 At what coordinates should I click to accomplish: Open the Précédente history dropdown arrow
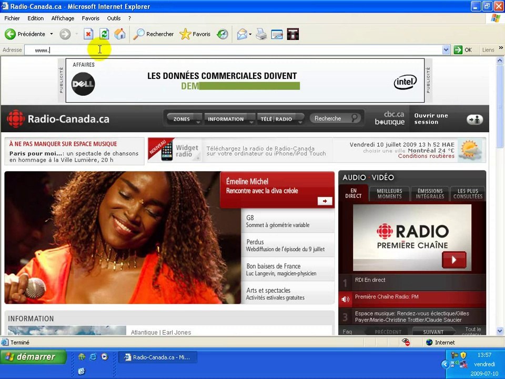point(51,34)
